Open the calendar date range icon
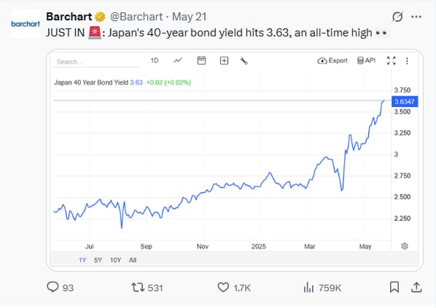Image resolution: width=436 pixels, height=308 pixels. (x=201, y=60)
